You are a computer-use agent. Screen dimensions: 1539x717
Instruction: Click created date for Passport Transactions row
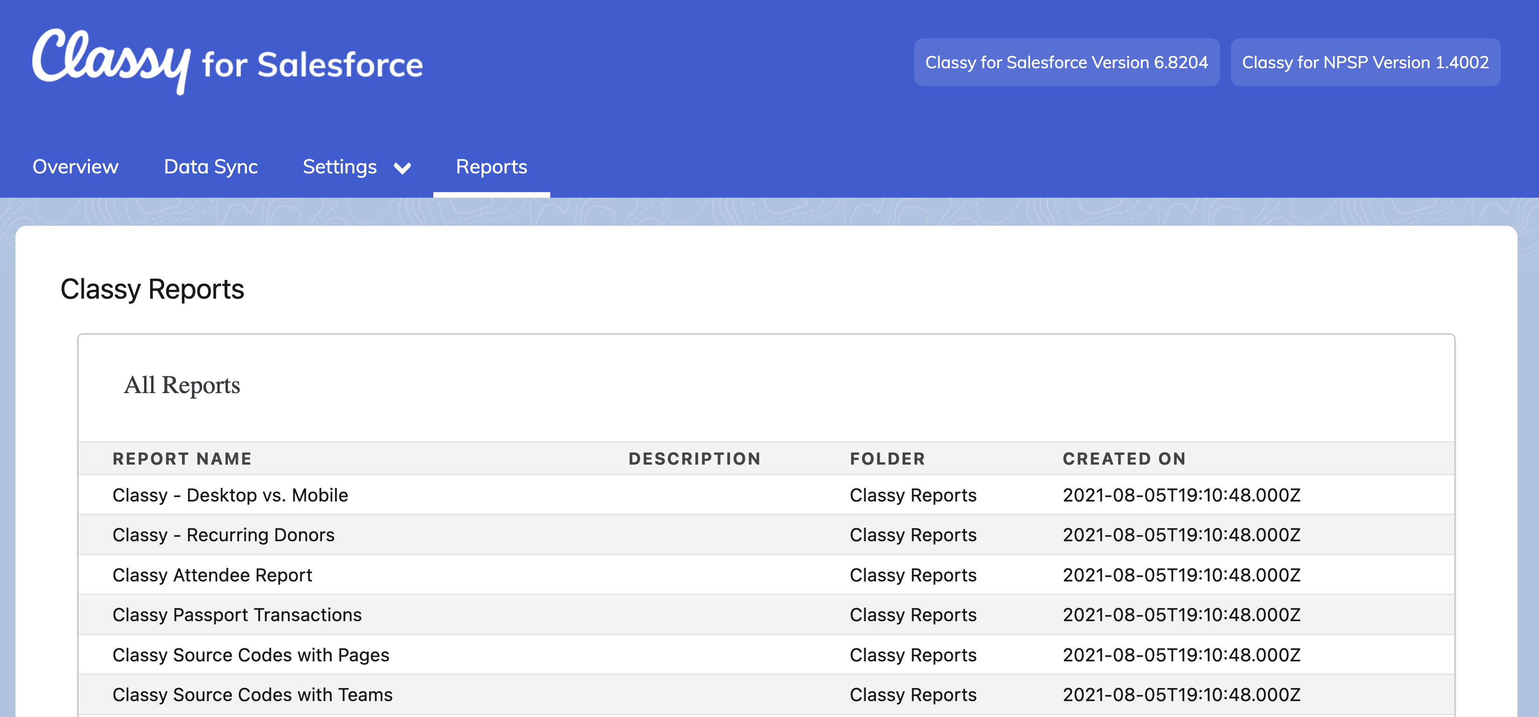[x=1182, y=615]
